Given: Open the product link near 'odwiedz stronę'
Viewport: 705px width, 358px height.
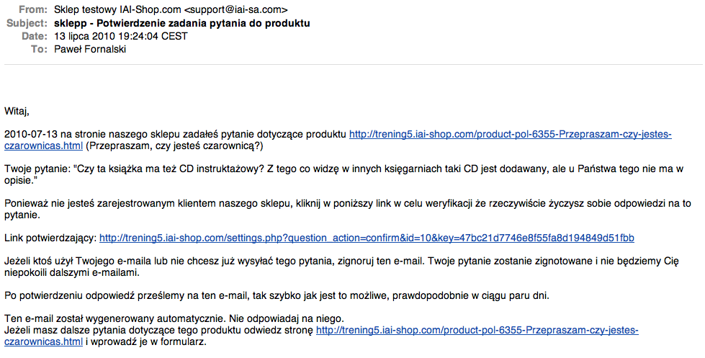Looking at the screenshot, I should [477, 331].
